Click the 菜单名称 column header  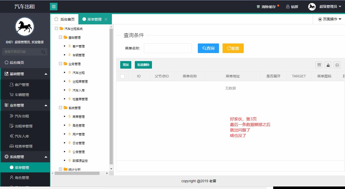[190, 76]
